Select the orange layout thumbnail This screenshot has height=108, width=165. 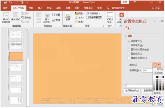coord(16,56)
